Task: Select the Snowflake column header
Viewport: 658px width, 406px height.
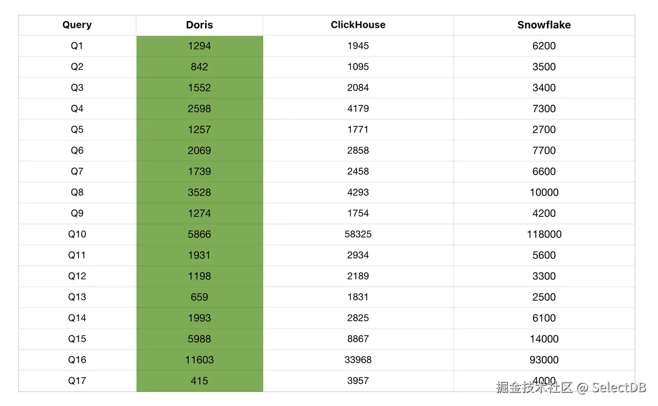Action: coord(544,25)
